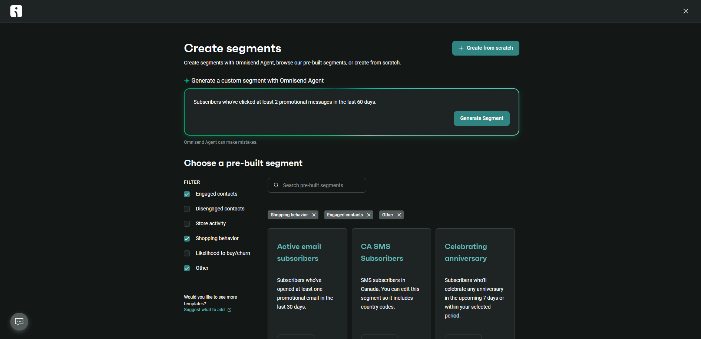Remove the Other filter chip
The image size is (701, 339).
coord(399,215)
